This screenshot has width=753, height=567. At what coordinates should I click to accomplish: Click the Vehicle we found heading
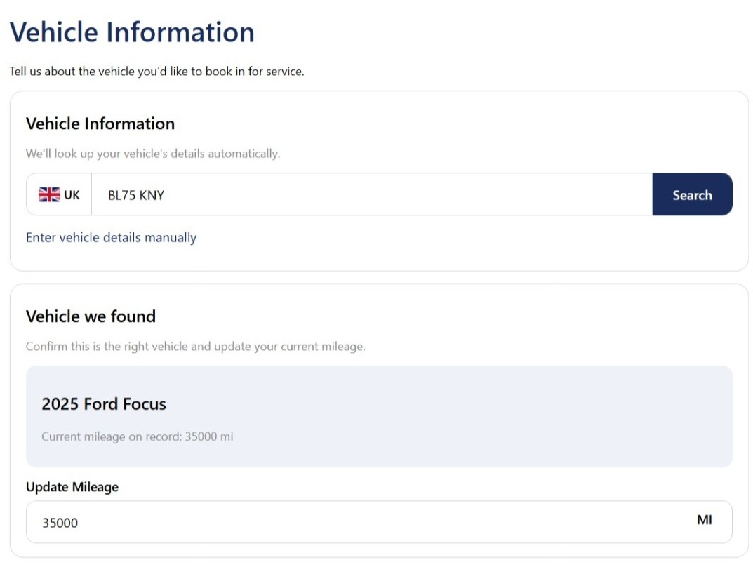(x=91, y=316)
